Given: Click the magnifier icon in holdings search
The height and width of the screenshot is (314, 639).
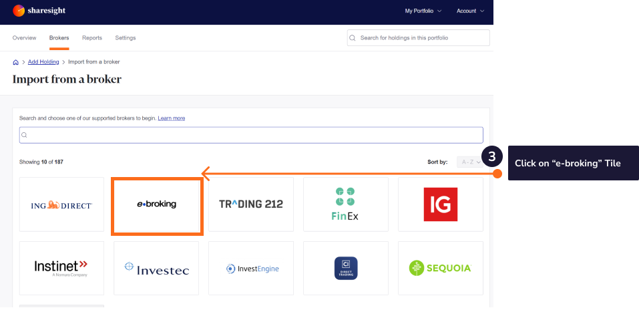Looking at the screenshot, I should click(353, 38).
